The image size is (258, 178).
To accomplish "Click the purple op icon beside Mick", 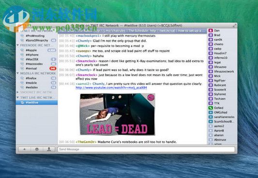I will pos(211,76).
